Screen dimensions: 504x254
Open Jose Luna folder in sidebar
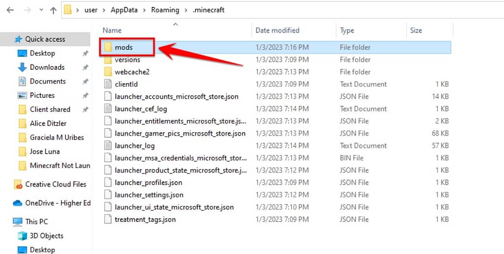tap(45, 152)
